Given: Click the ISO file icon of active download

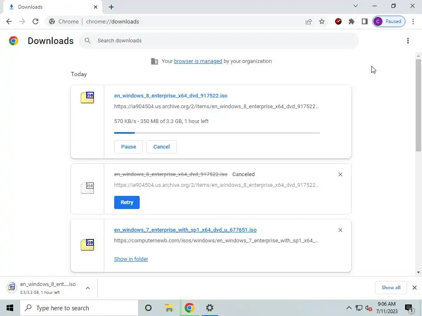Looking at the screenshot, I should [87, 97].
